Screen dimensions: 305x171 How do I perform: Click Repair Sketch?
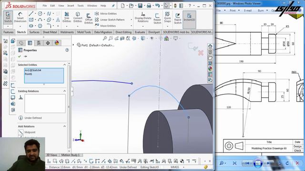pyautogui.click(x=157, y=19)
